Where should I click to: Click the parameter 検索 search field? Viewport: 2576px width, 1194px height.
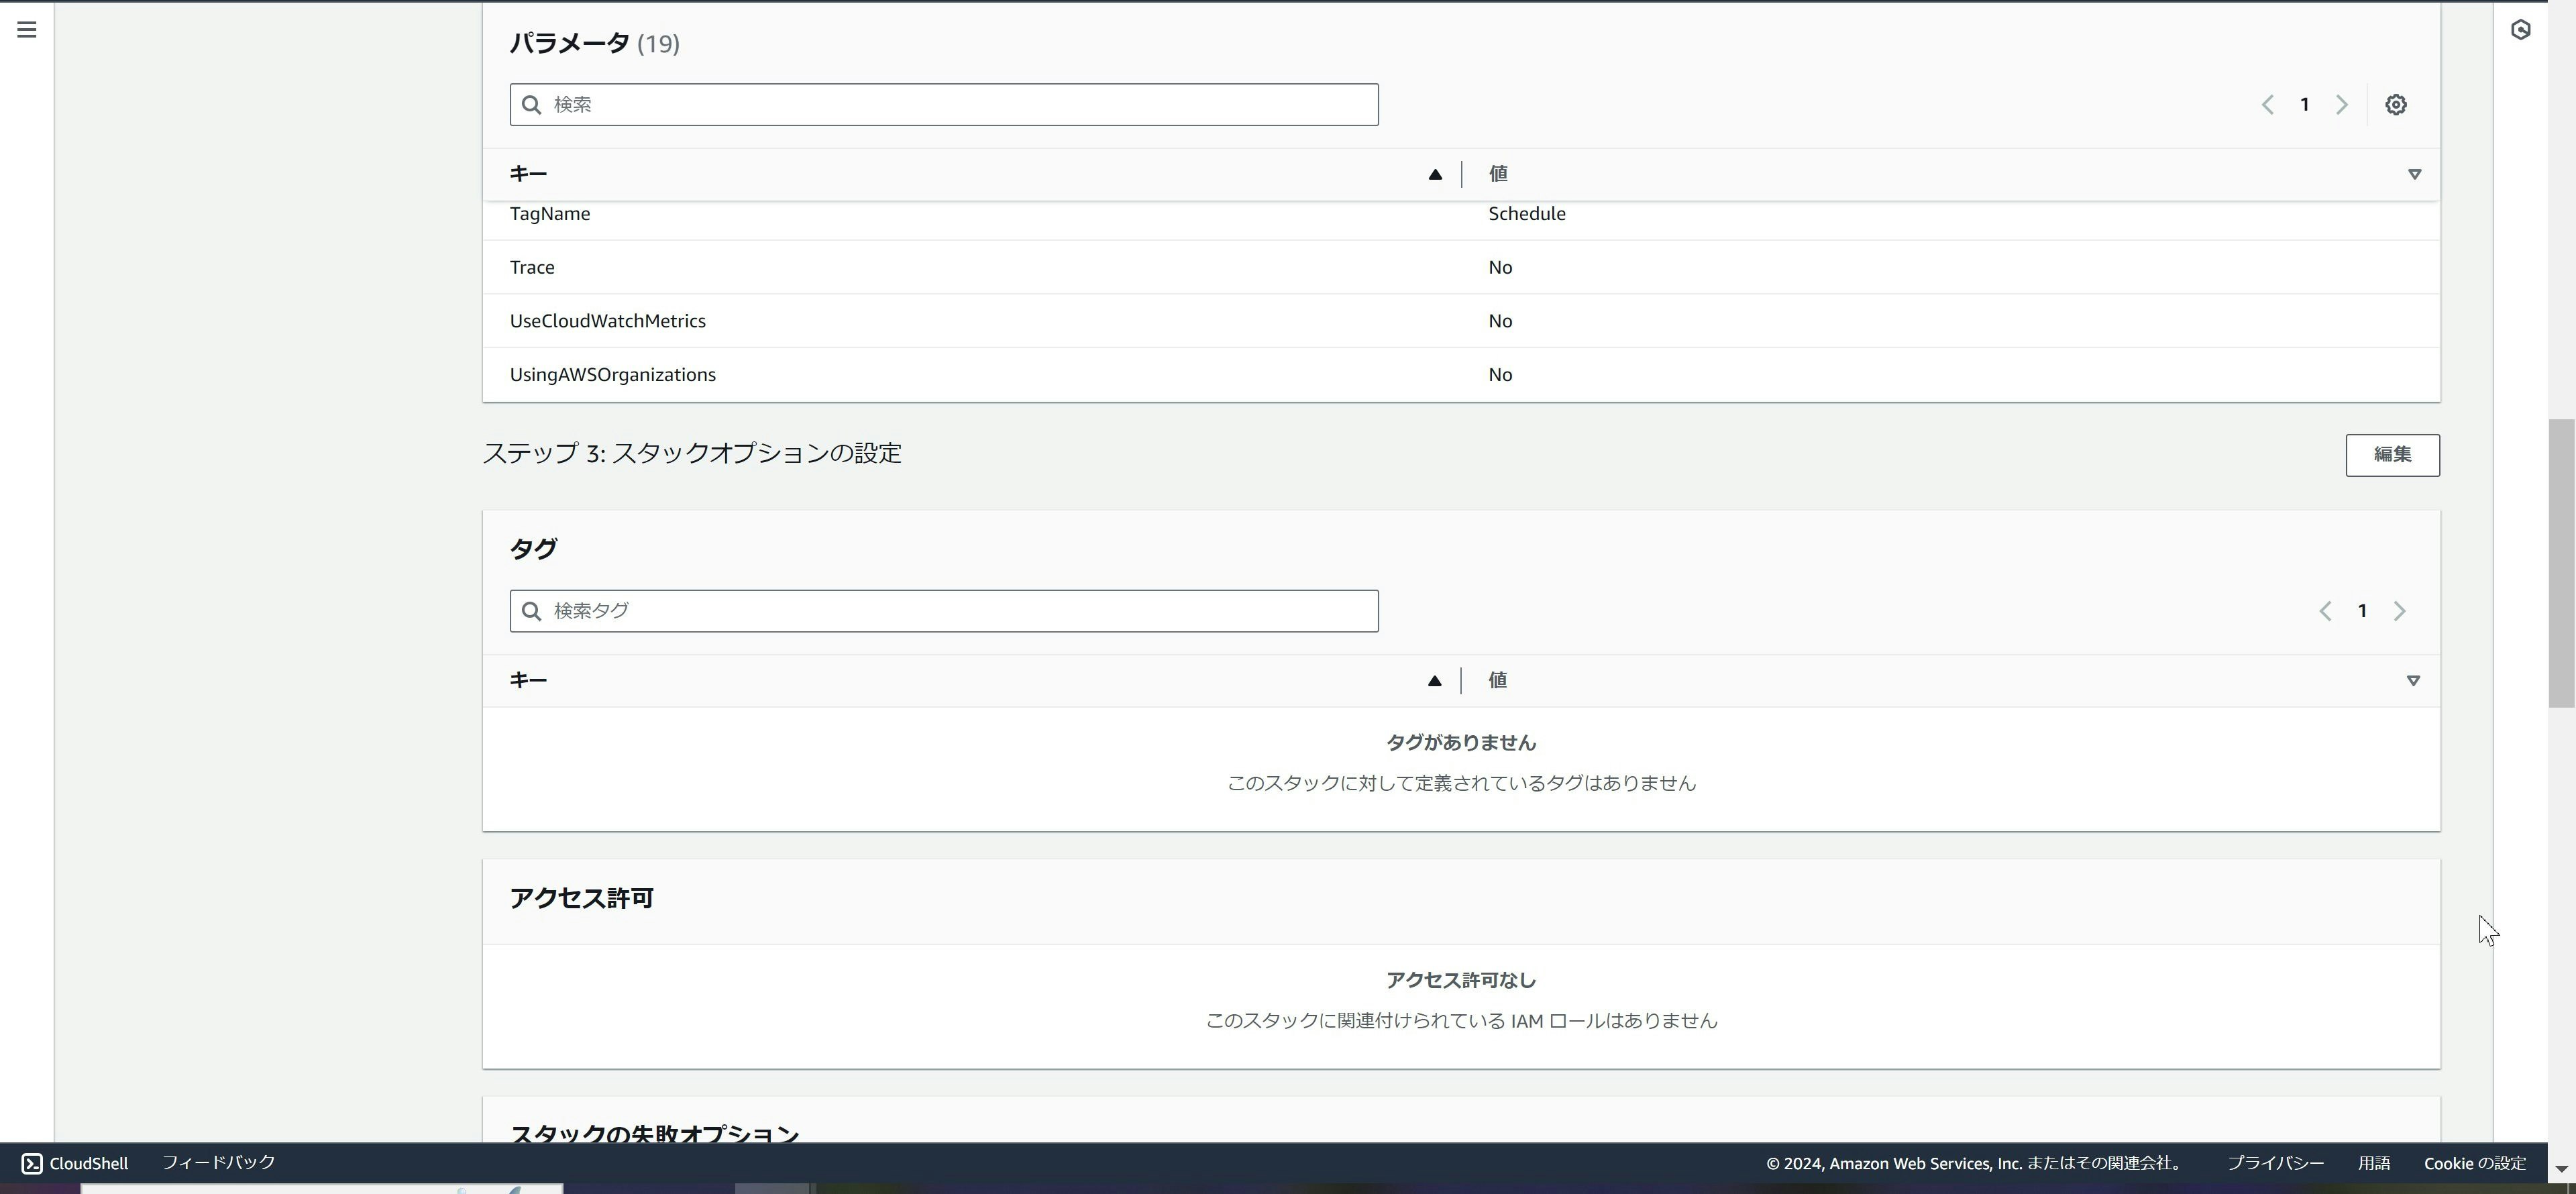pos(943,105)
